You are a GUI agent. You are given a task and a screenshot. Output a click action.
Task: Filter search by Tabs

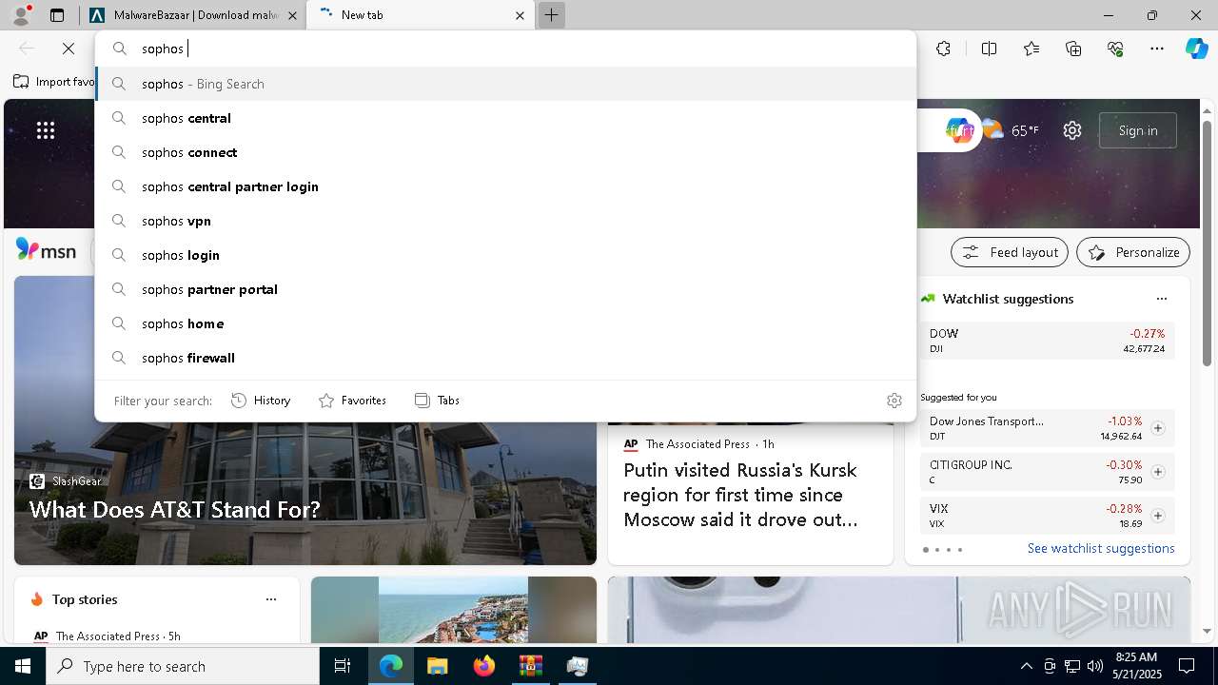tap(437, 401)
